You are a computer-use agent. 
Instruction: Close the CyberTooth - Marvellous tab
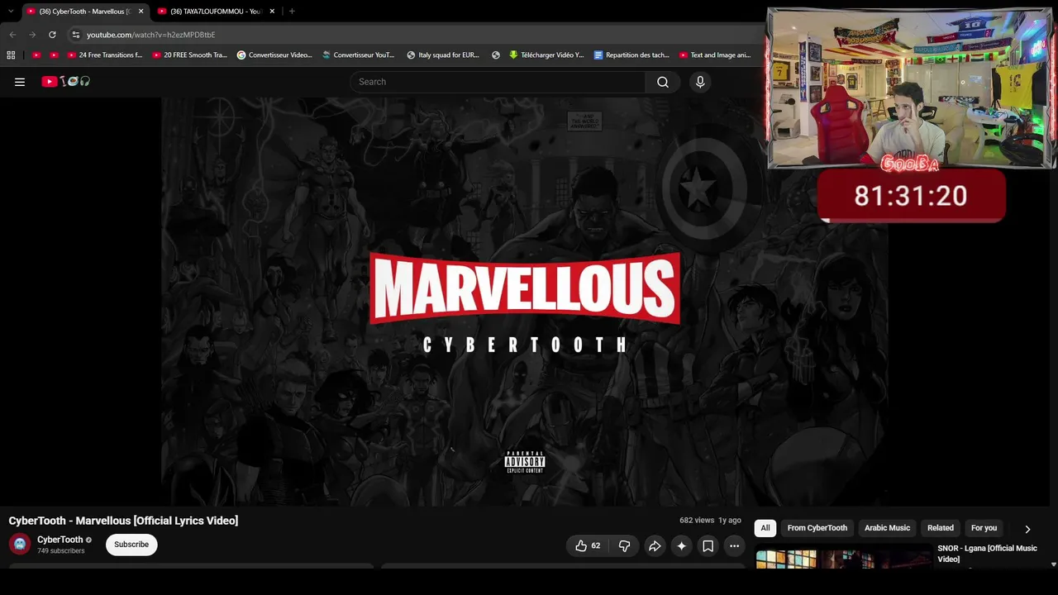[141, 11]
